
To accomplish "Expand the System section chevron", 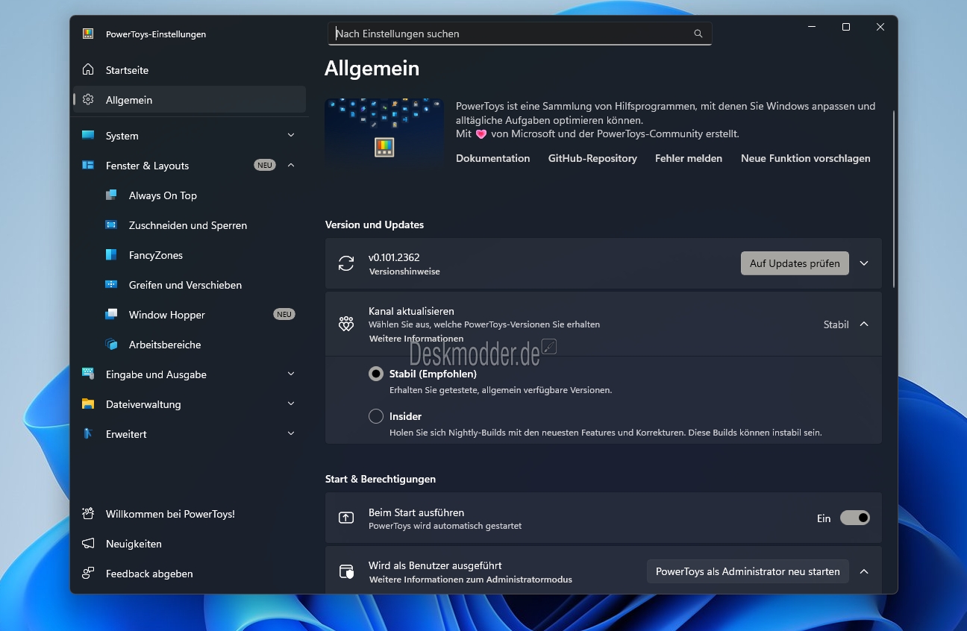I will (291, 135).
